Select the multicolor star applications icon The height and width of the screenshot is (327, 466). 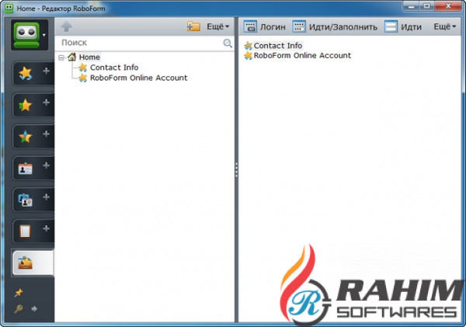pyautogui.click(x=26, y=137)
